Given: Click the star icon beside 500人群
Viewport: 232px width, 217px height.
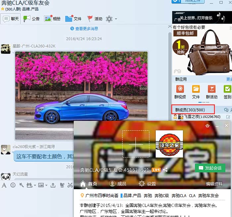Looking at the screenshot, I should click(3, 9).
